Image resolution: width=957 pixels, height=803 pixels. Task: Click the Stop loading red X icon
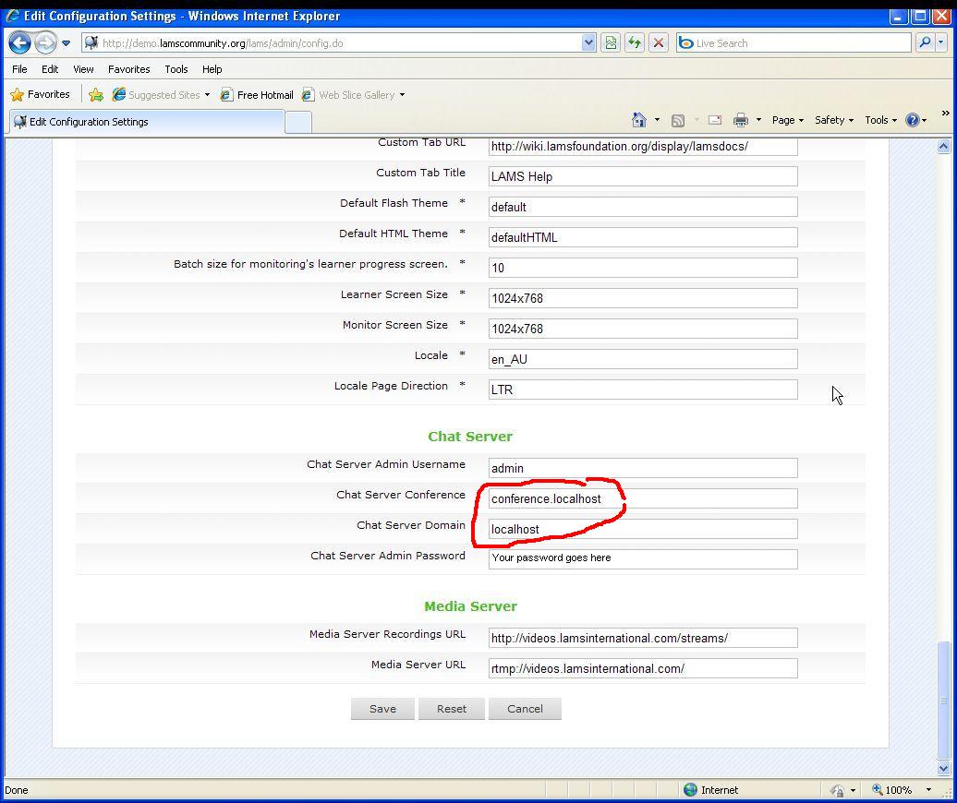tap(659, 43)
